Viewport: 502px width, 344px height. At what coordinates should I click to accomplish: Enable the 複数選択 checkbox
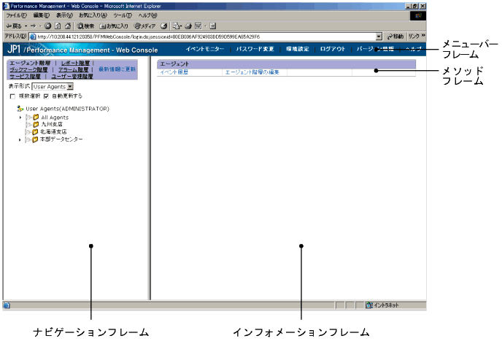click(x=12, y=96)
